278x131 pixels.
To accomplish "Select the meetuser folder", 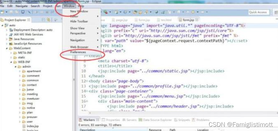I will pyautogui.click(x=33, y=99).
